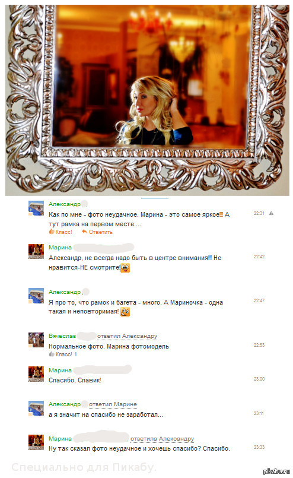Click the Класс! 1 counter text

coord(66,354)
